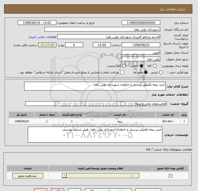Click the اطلاعات مجوزهای ارائه خدمت / کالا heading

169,149
